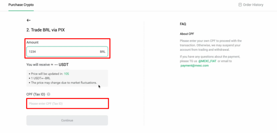This screenshot has width=277, height=133.
Task: Click the CPF (Tax ID) input box
Action: (67, 104)
